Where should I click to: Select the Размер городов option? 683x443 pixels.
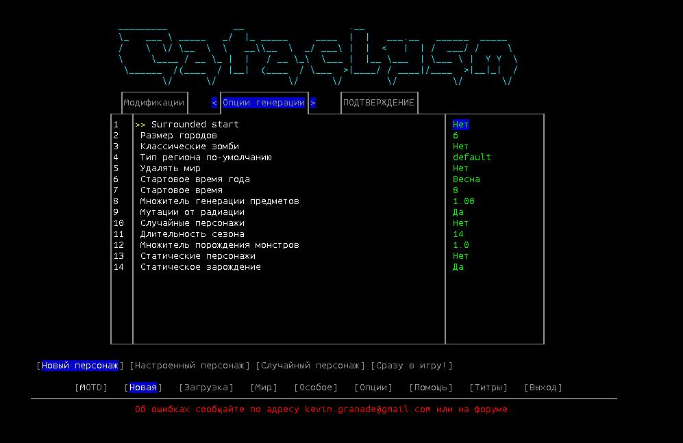179,136
